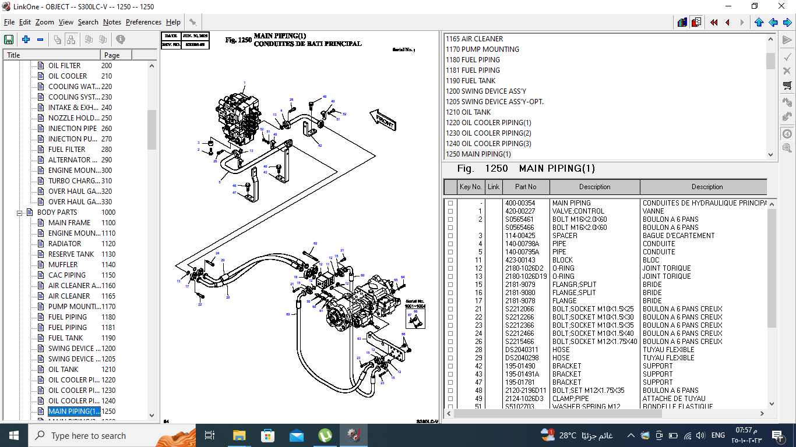The height and width of the screenshot is (447, 796).
Task: Click the tree panel scroll-down arrow
Action: pos(152,416)
